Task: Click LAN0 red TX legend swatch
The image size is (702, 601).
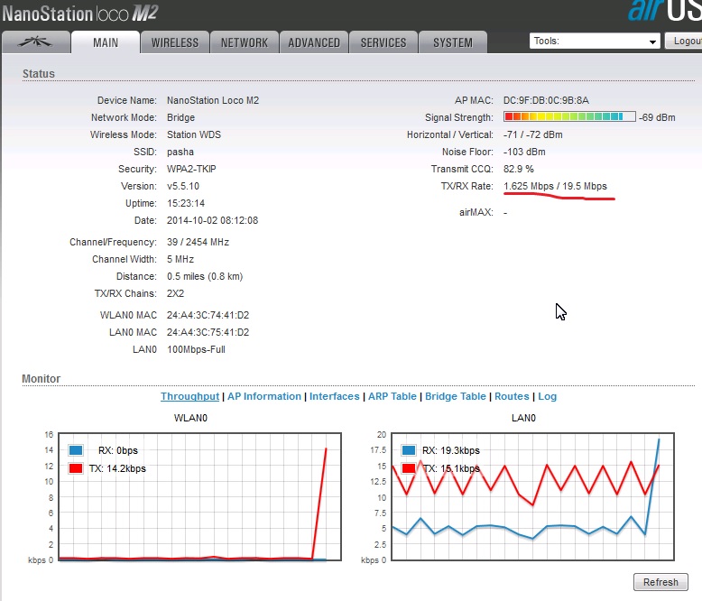Action: [x=409, y=468]
